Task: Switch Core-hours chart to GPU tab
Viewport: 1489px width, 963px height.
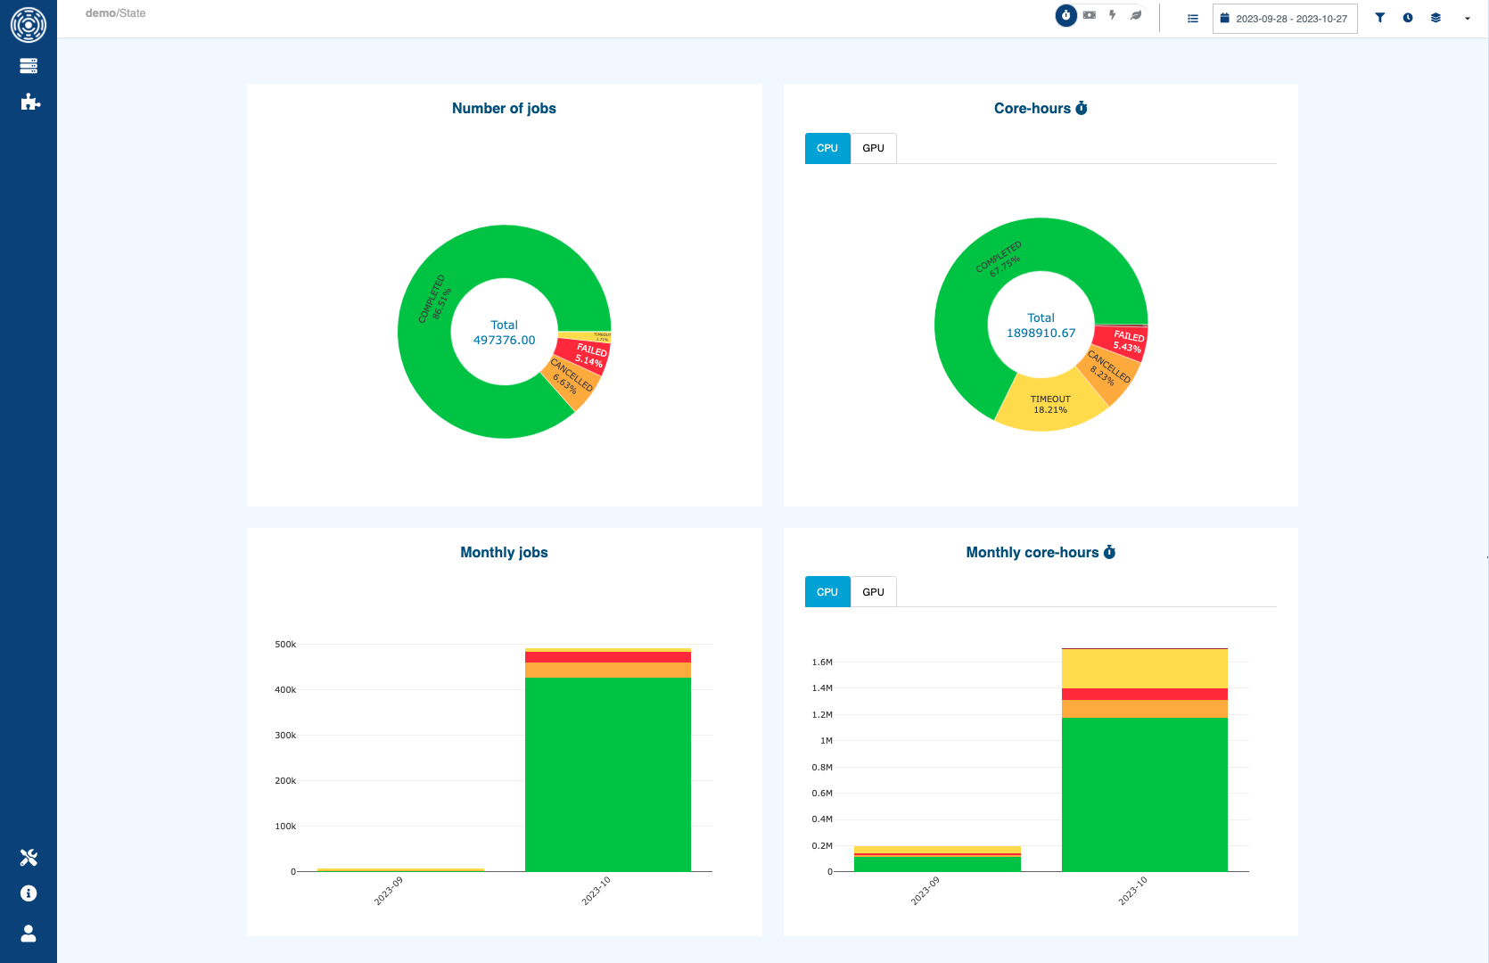Action: coord(873,148)
